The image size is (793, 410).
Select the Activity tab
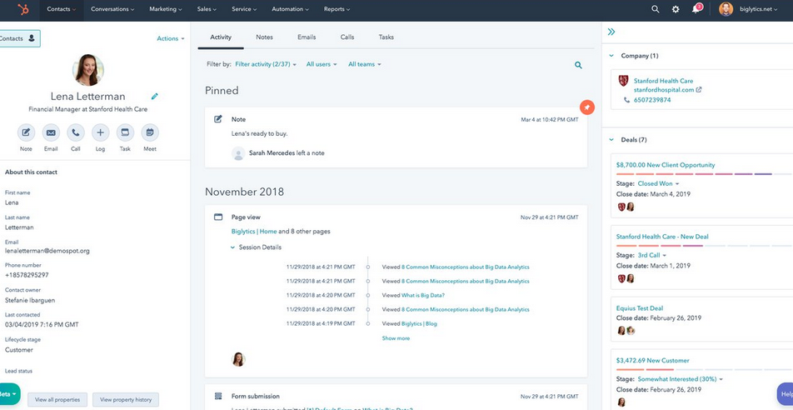221,37
